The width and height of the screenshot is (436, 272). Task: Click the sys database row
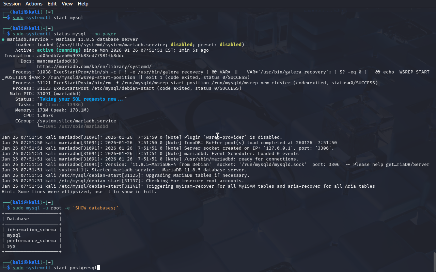pos(11,246)
